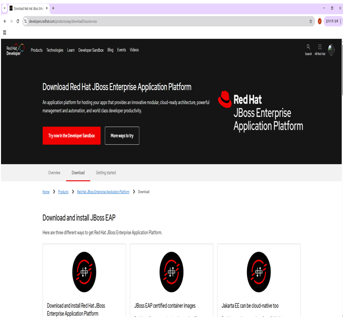Viewport: 343px width, 332px height.
Task: Open Events in the top navigation
Action: [x=121, y=50]
